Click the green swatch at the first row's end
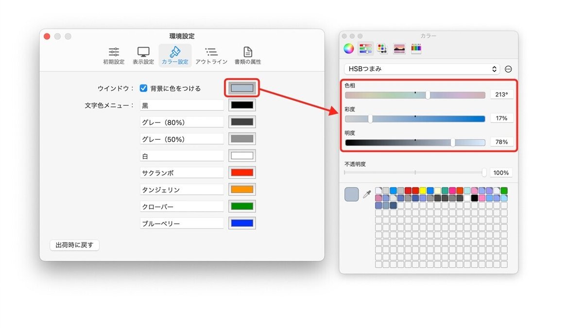Viewport: 583px width, 328px height. coord(504,191)
